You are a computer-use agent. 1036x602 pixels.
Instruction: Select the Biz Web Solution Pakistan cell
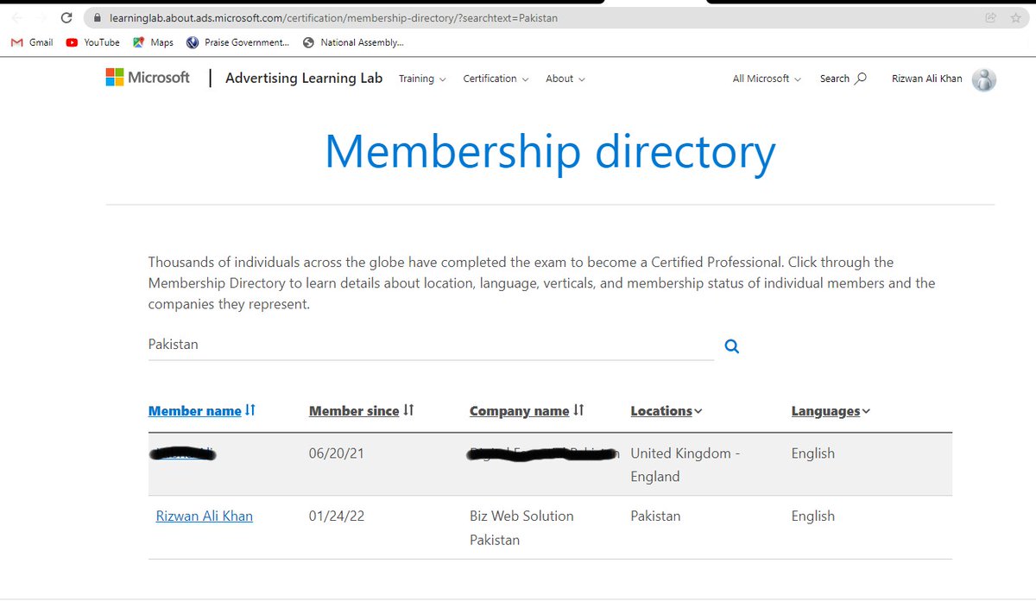(521, 528)
